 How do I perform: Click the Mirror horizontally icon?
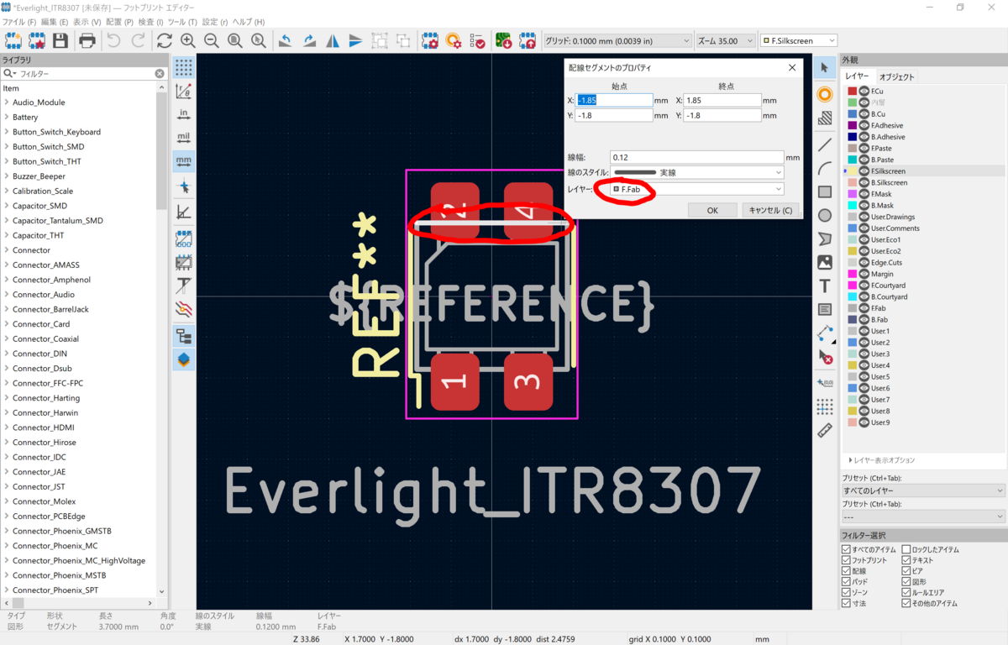333,40
